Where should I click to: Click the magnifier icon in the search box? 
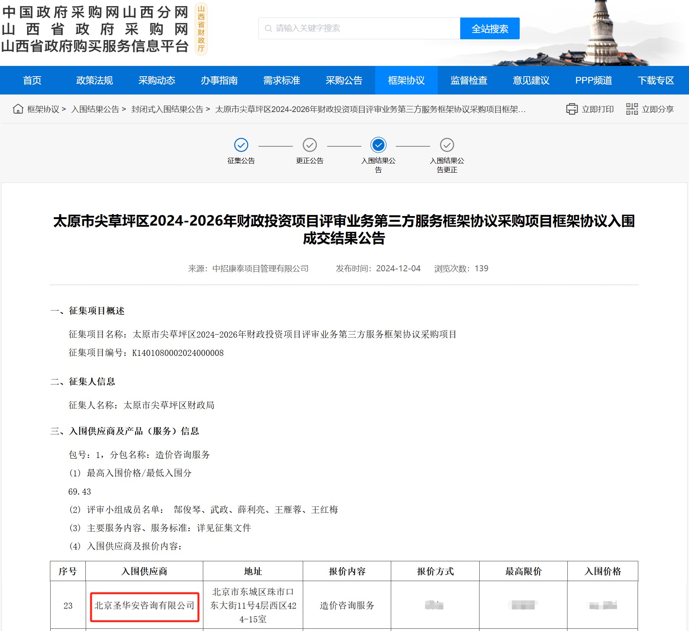(268, 29)
